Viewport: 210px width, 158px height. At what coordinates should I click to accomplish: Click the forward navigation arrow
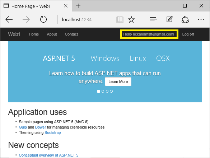(26, 19)
